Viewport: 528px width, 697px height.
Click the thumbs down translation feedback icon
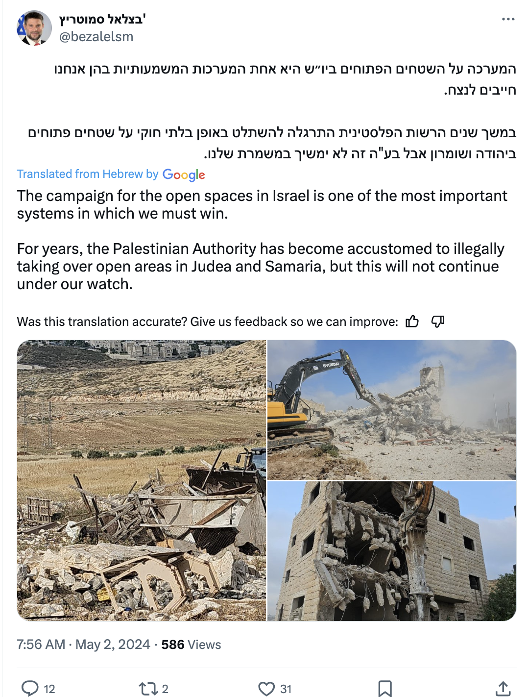pyautogui.click(x=437, y=322)
